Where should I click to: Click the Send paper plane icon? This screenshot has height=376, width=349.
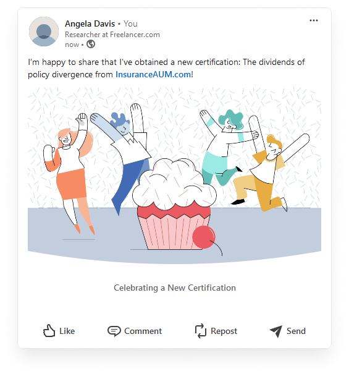(276, 331)
